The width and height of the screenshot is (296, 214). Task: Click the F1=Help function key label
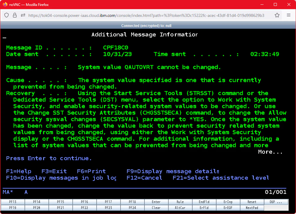pyautogui.click(x=19, y=171)
